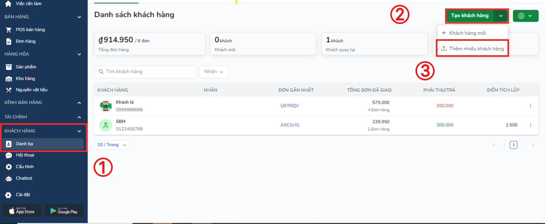Open the three-dot menu for SBH row

(x=531, y=125)
